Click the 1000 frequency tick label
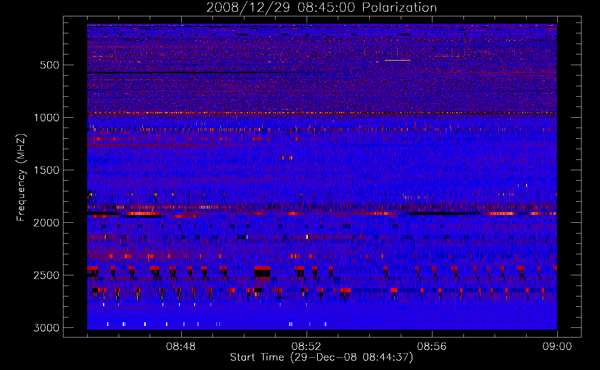Screen dimensions: 600x370 [x=47, y=118]
